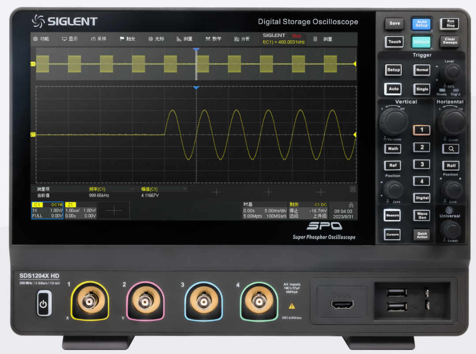This screenshot has width=476, height=354.
Task: Click the network status icon above clock
Action: 351,205
